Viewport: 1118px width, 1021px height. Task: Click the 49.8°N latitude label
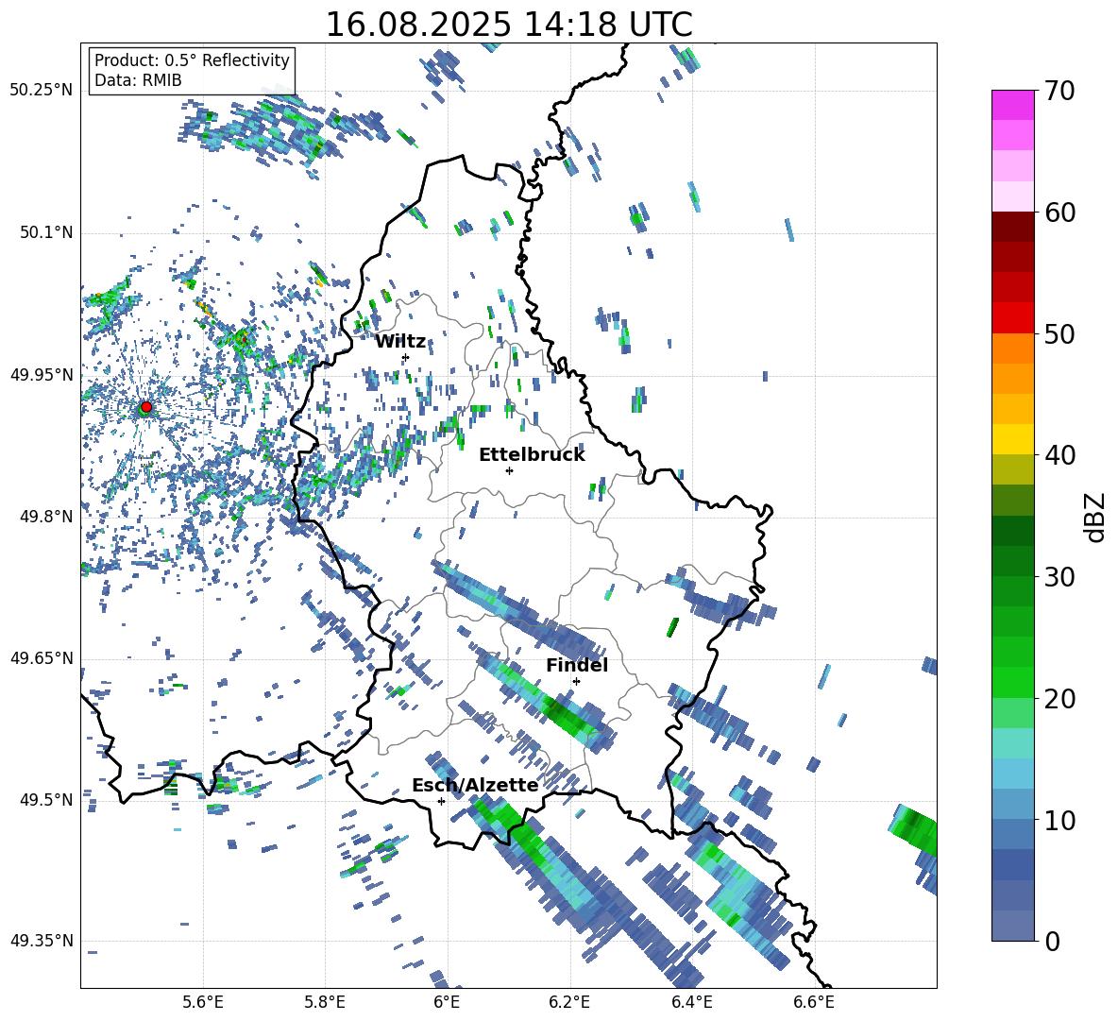click(47, 517)
